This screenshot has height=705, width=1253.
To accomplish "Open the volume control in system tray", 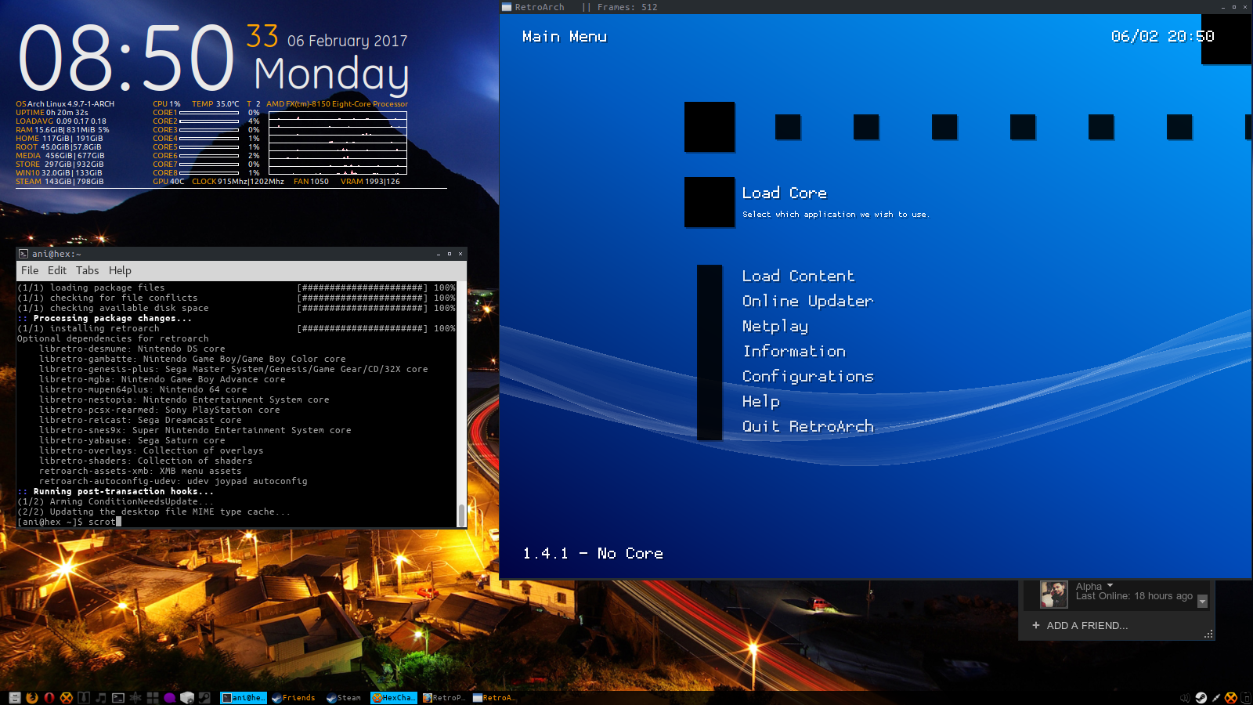I will (x=1185, y=698).
